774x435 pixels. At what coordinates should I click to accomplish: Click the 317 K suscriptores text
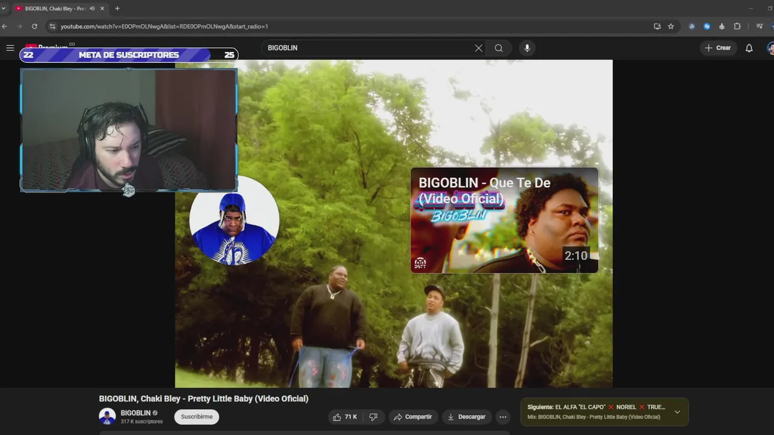pos(141,422)
